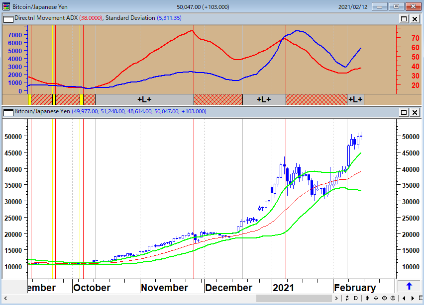This screenshot has width=424, height=305.
Task: Click the Bitcoin/Japanese Yen price panel menu icon
Action: pos(8,113)
